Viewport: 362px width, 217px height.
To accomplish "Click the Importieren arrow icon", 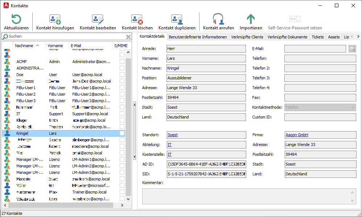I will tap(251, 19).
